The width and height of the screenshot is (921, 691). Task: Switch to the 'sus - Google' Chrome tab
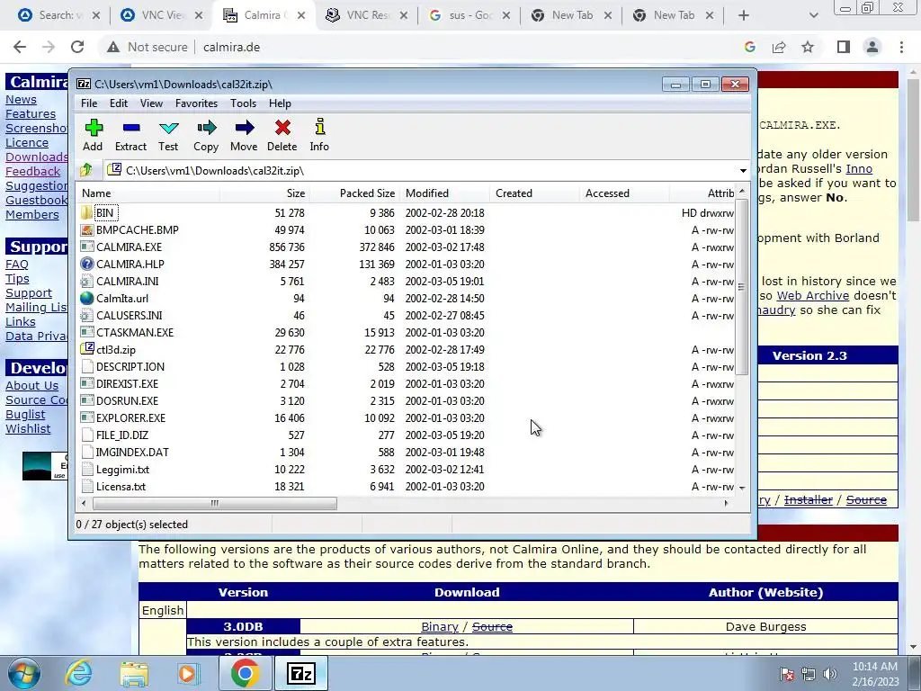coord(469,15)
